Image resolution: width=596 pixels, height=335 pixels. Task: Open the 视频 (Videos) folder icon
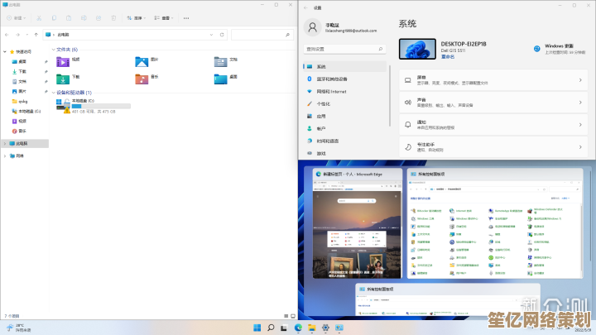pos(63,60)
